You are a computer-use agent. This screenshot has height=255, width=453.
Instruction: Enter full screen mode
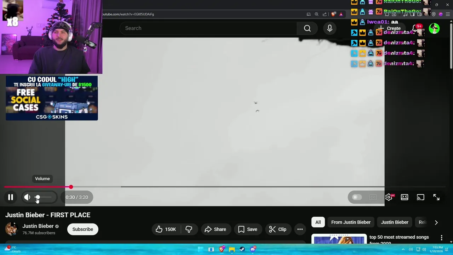(x=436, y=197)
